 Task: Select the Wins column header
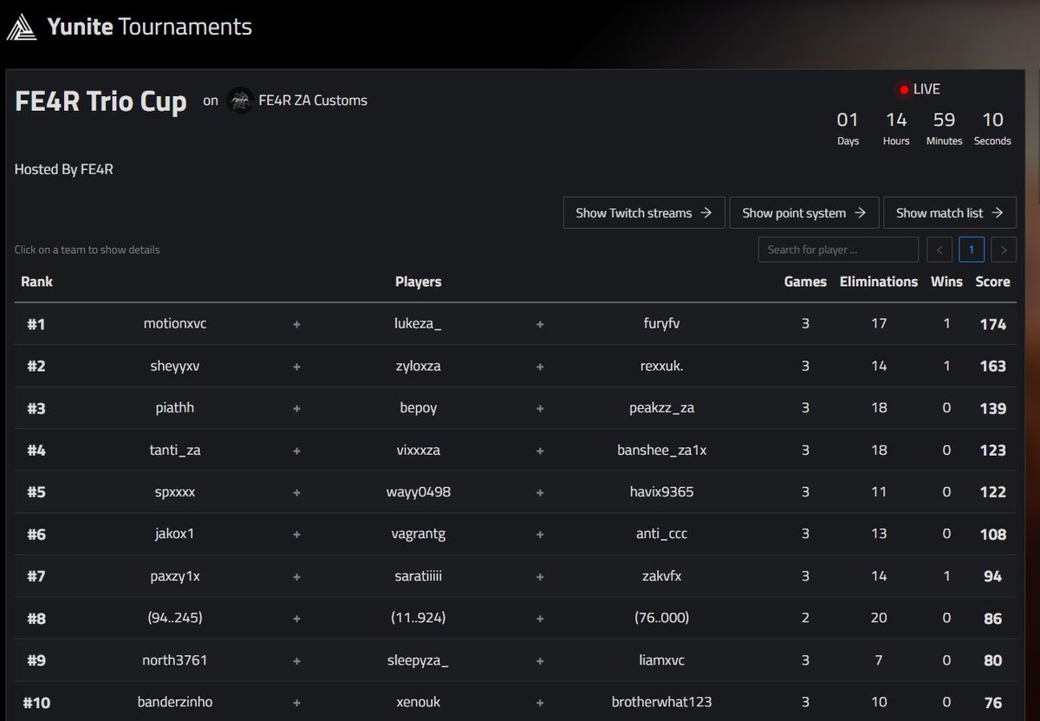[x=946, y=282]
